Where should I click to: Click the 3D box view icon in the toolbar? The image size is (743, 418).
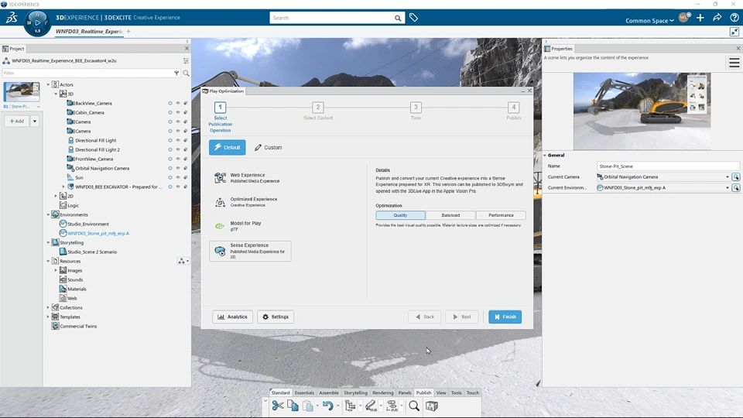[x=432, y=406]
